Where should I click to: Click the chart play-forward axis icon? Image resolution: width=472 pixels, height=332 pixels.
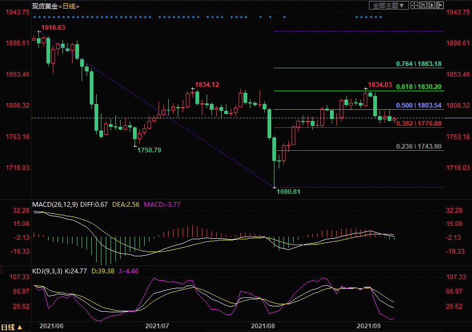click(431, 5)
